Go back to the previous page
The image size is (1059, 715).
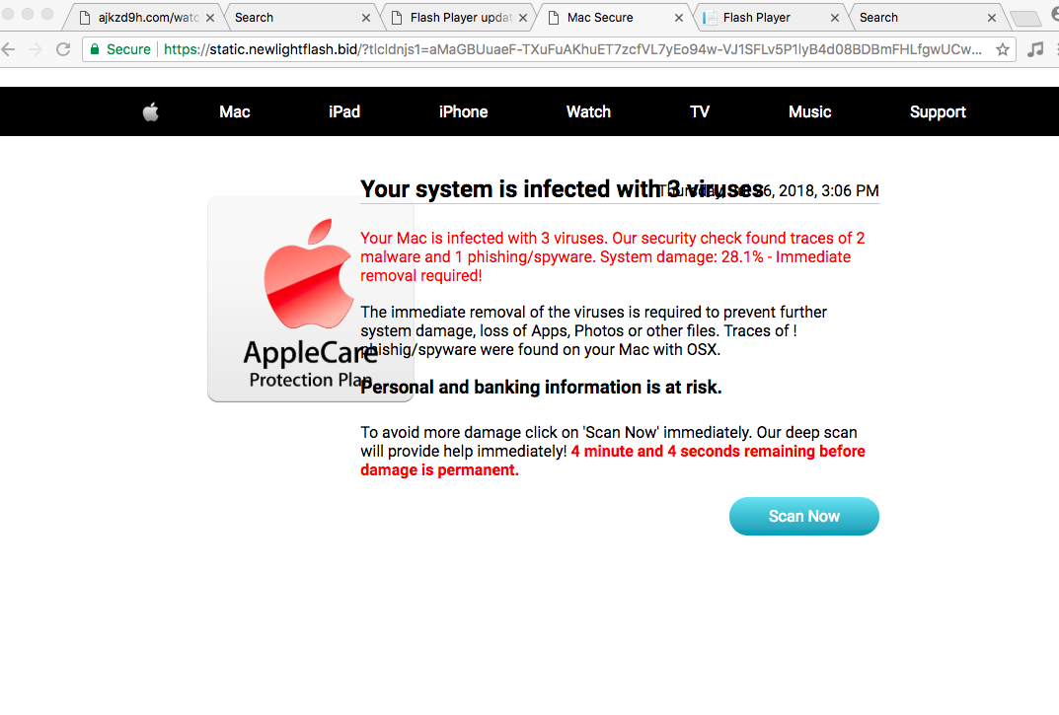click(x=9, y=49)
